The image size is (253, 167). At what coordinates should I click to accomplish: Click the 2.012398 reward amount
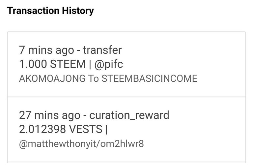pyautogui.click(x=42, y=129)
